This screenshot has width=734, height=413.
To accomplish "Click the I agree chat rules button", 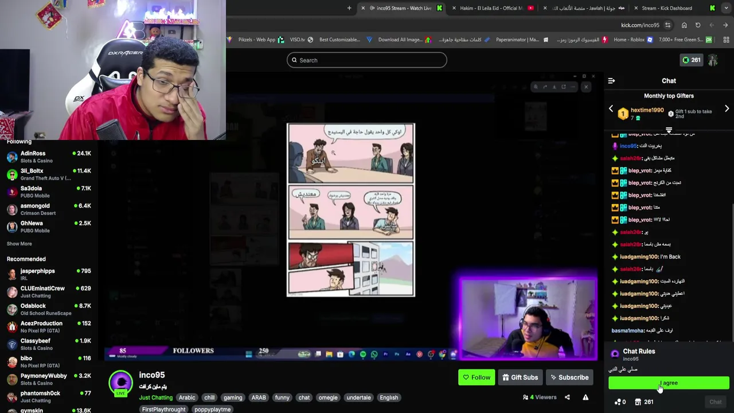I will point(669,383).
